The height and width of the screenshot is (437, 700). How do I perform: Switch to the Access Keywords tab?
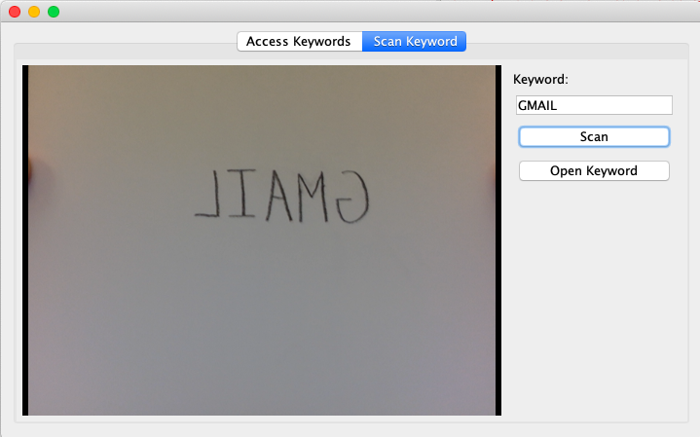point(300,42)
